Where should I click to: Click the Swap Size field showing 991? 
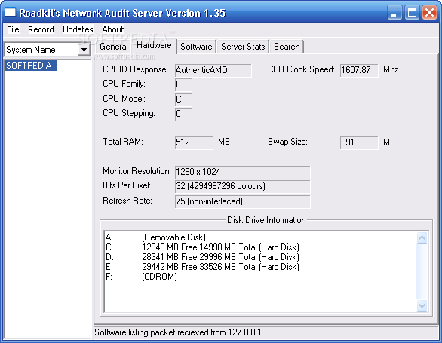coord(359,142)
